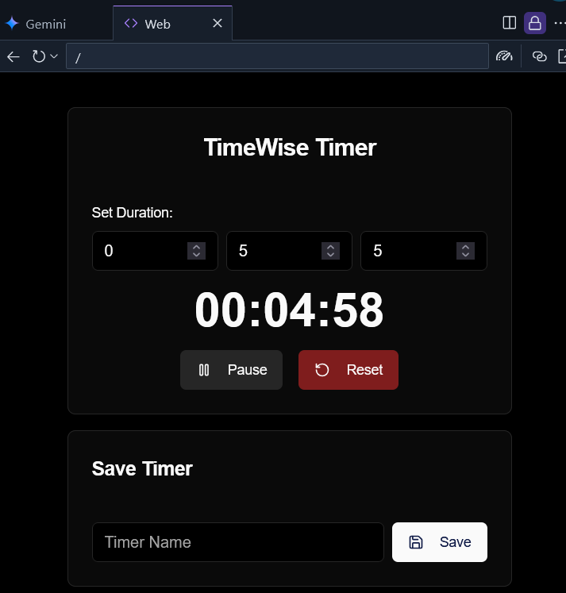Open the preview in a new window
Screen dimensions: 566x593
[560, 56]
